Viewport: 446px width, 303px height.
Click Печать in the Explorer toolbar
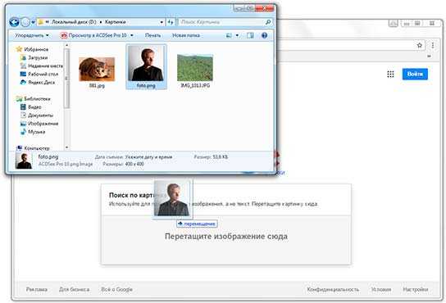152,35
